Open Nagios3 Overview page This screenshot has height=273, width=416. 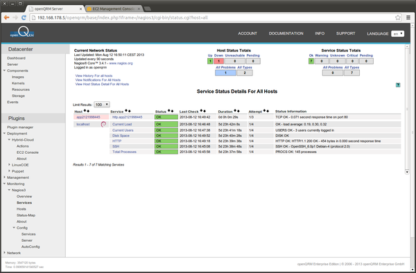tap(24, 196)
